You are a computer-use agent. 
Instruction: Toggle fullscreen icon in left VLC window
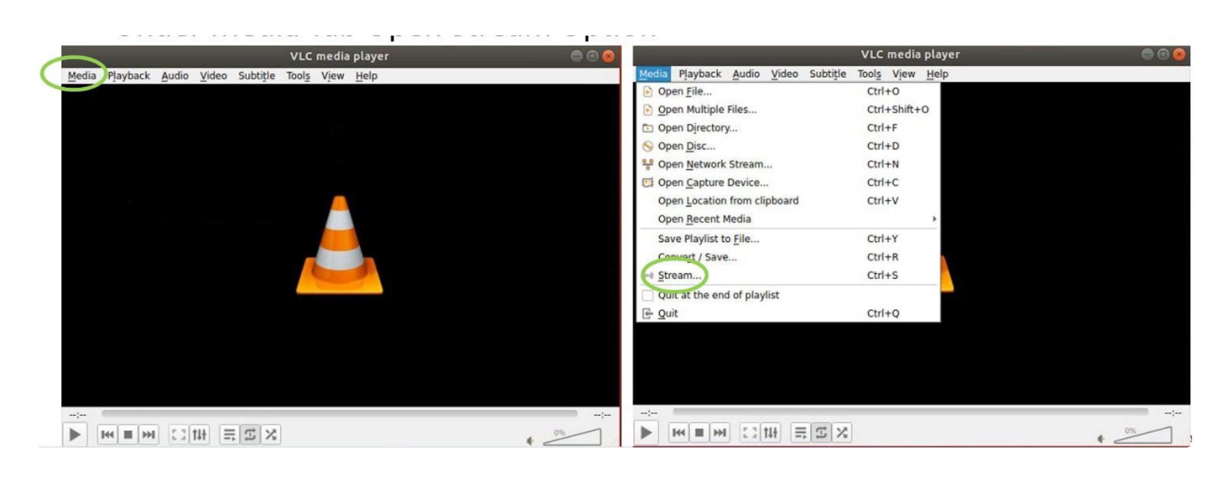point(179,435)
